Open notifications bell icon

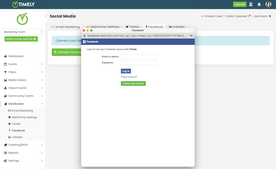pos(259,4)
